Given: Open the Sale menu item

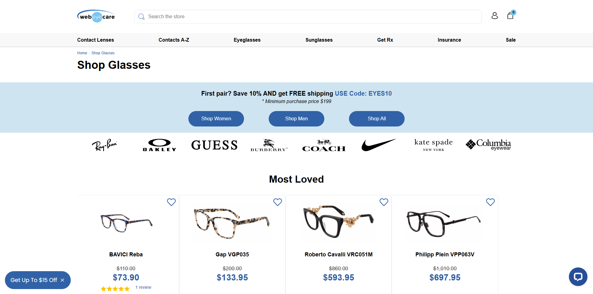Looking at the screenshot, I should (x=511, y=40).
